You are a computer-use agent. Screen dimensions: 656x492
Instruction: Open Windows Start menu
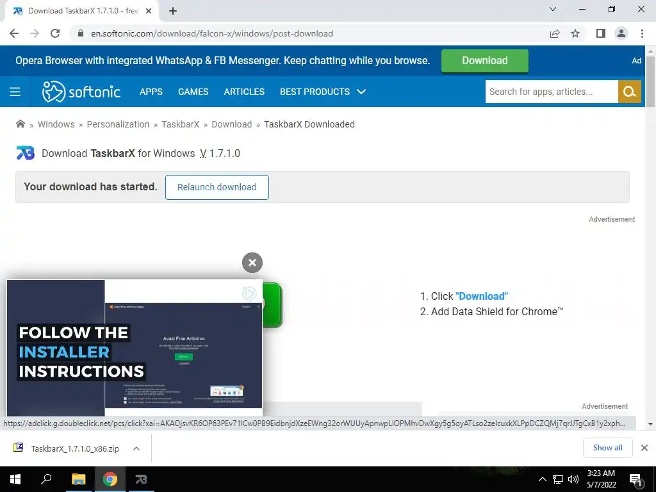15,479
